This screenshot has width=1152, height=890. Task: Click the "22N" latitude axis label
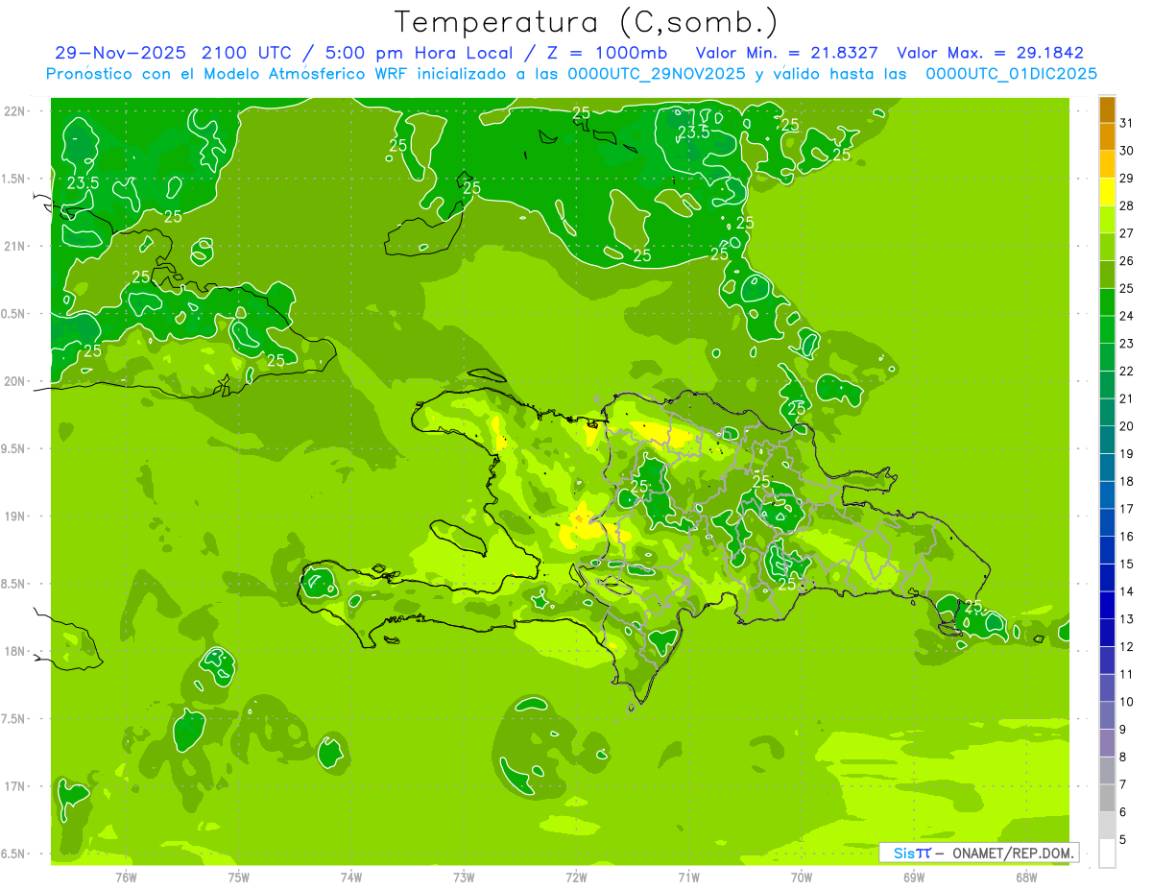pyautogui.click(x=15, y=111)
